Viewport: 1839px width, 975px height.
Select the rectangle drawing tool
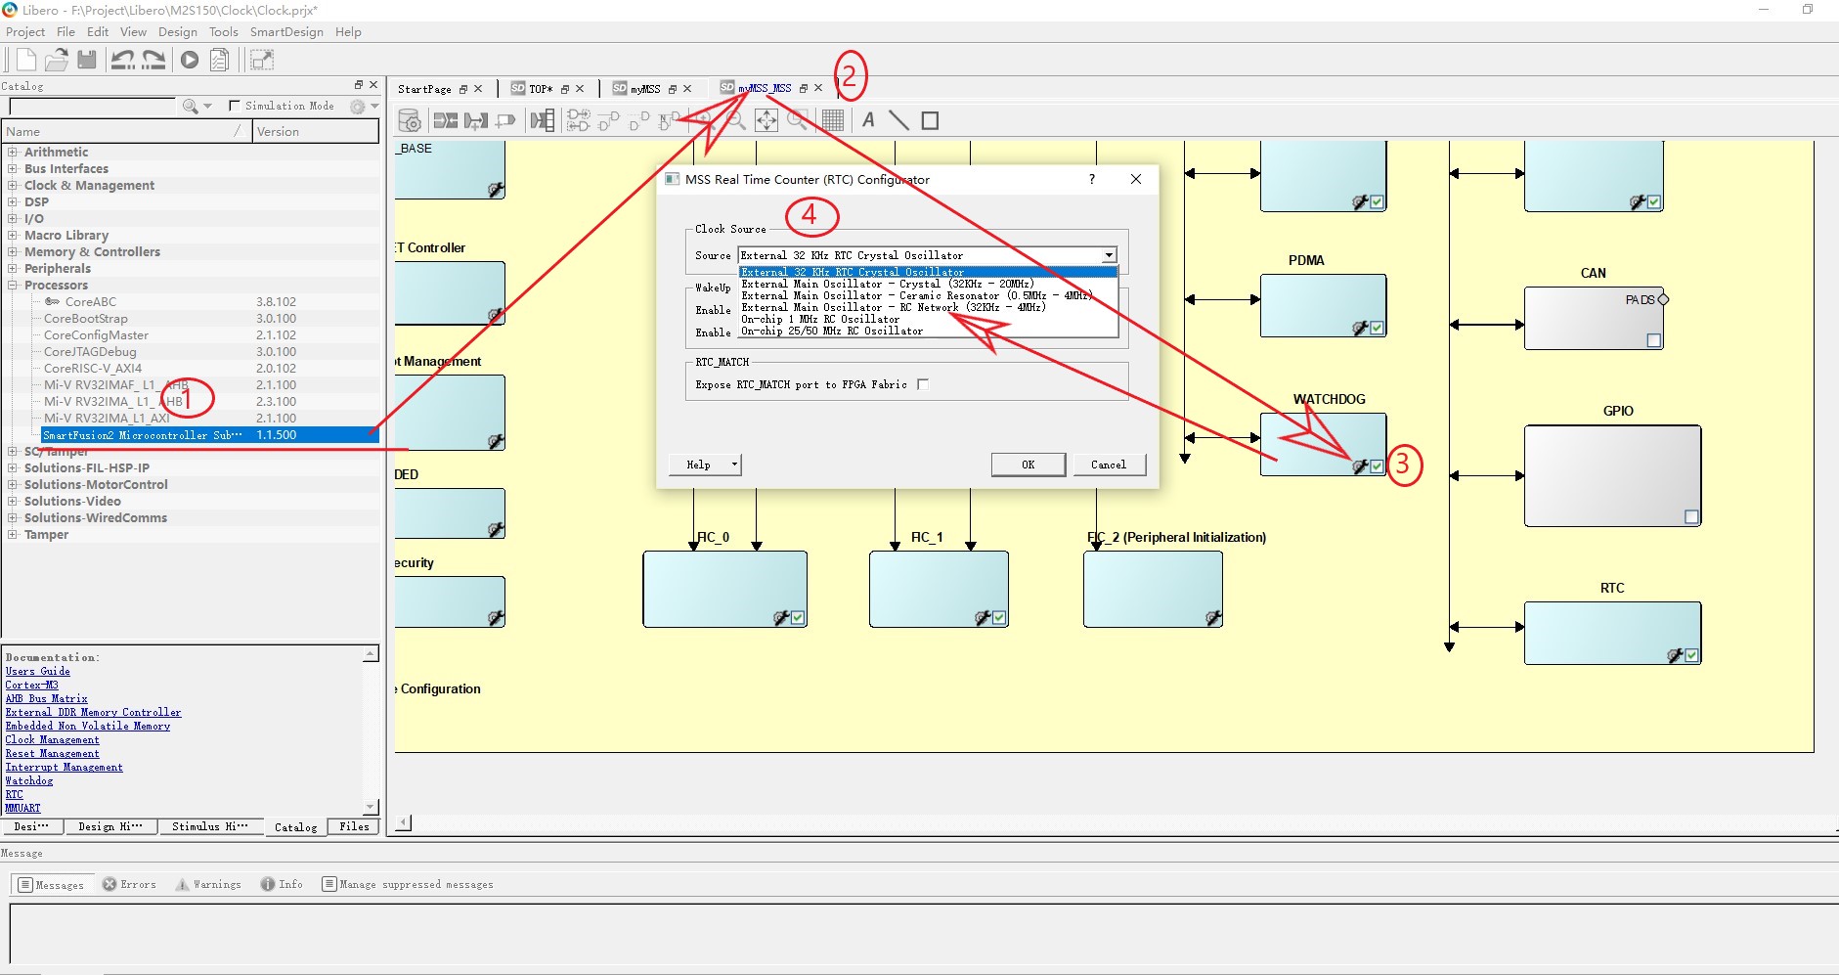click(929, 120)
